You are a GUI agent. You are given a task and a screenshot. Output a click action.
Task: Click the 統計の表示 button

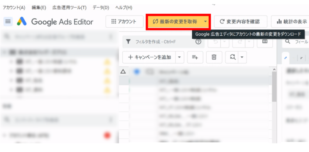291,22
